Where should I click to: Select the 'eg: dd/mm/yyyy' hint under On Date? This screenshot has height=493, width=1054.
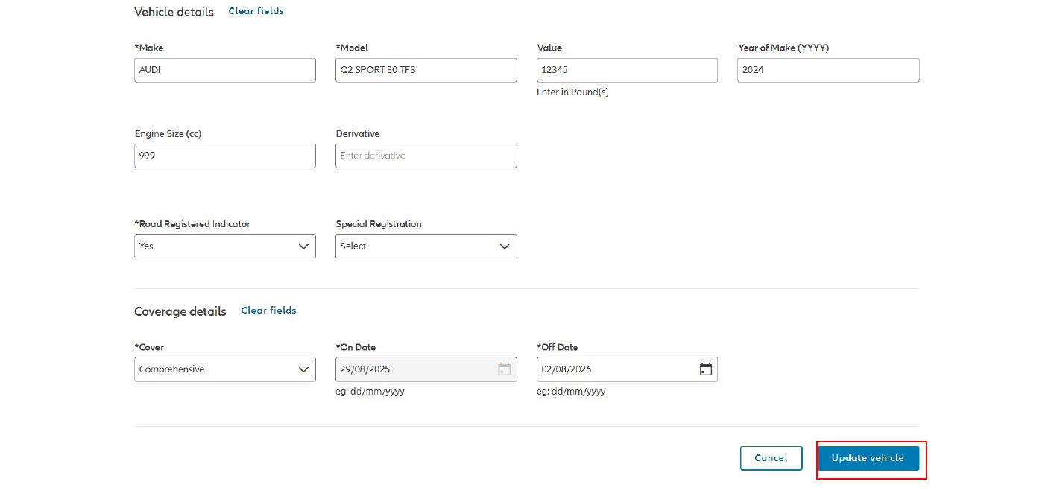pos(370,392)
